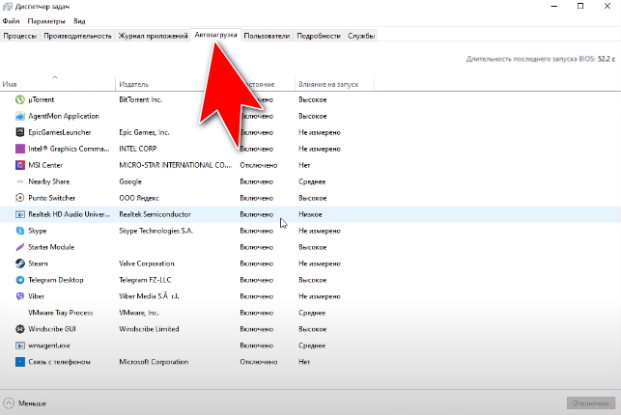Image resolution: width=621 pixels, height=415 pixels.
Task: Sort the list by the Имя column header
Action: click(x=57, y=83)
